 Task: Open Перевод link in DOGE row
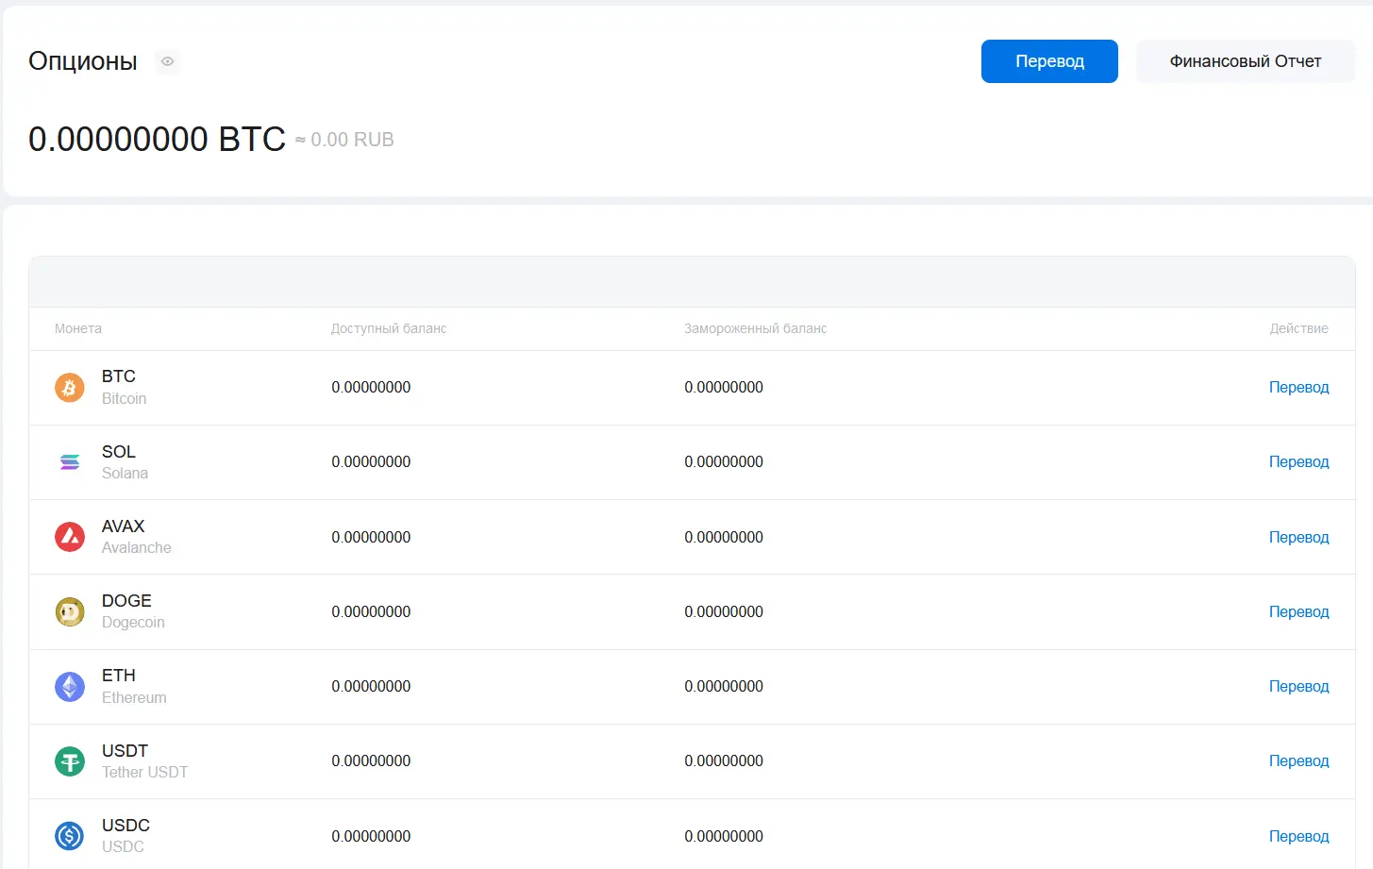click(x=1298, y=611)
